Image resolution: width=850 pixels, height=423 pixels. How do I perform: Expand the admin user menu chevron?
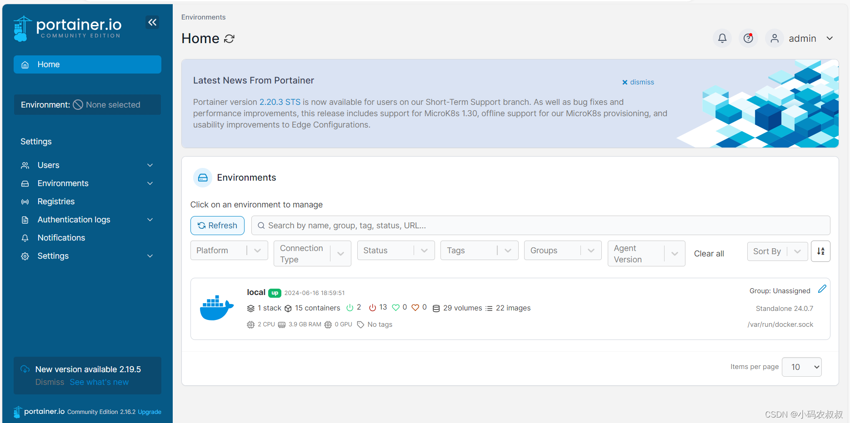tap(830, 39)
